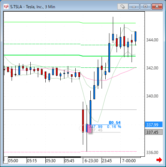Close the S.TSLA chart window

coord(157,7)
